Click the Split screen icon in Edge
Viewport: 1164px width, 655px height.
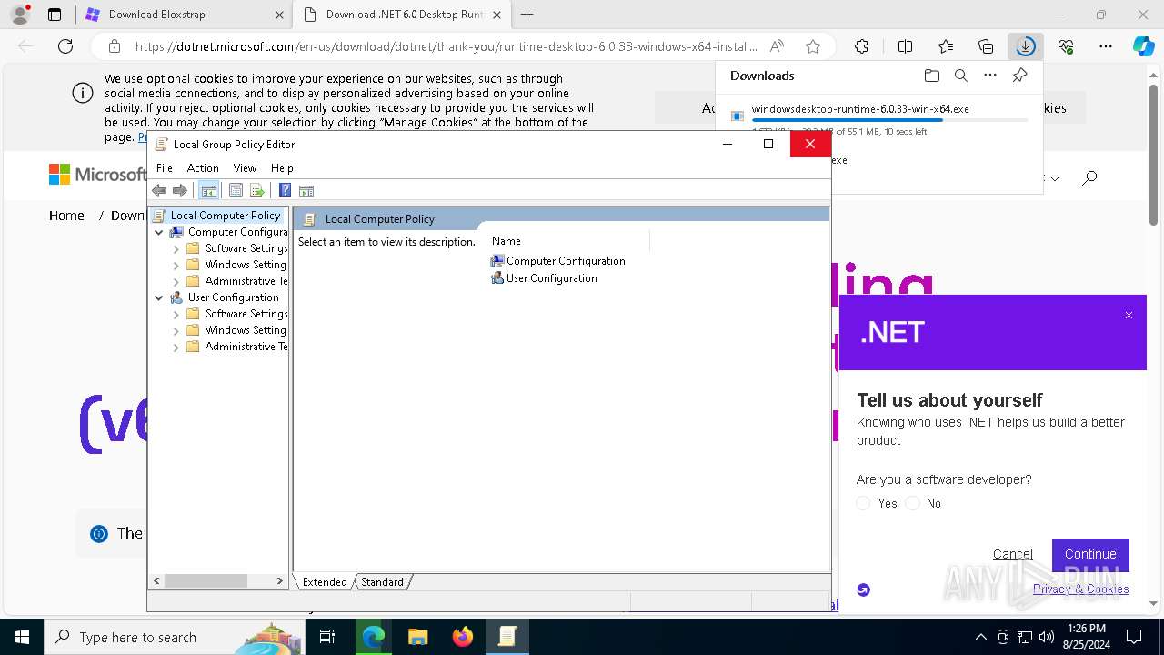click(905, 46)
